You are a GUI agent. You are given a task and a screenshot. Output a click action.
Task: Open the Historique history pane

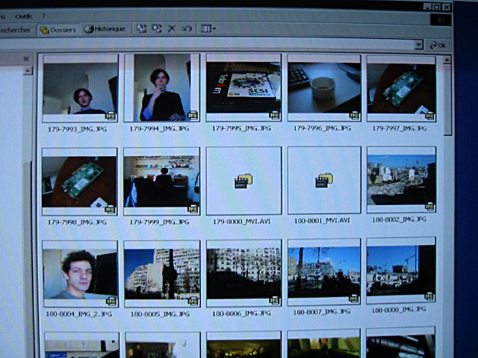tap(105, 29)
